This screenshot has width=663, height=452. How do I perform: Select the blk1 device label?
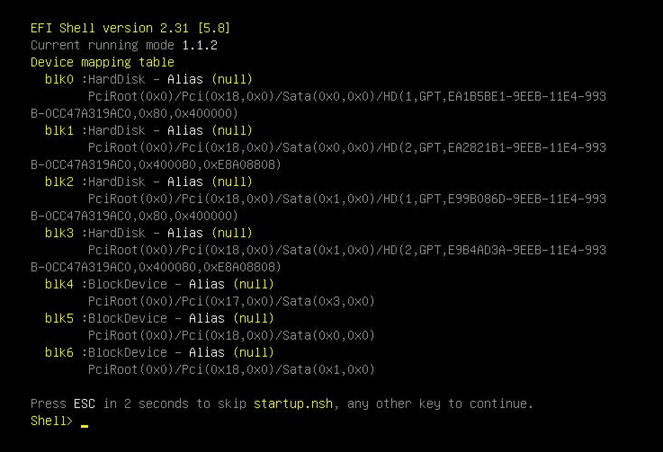point(59,131)
